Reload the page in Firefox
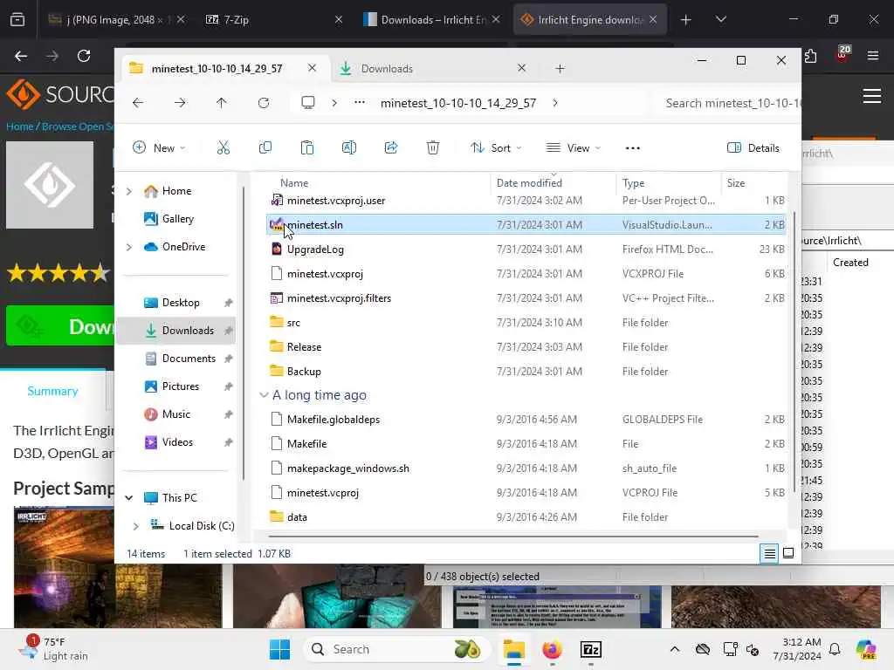Image resolution: width=894 pixels, height=670 pixels. point(84,56)
